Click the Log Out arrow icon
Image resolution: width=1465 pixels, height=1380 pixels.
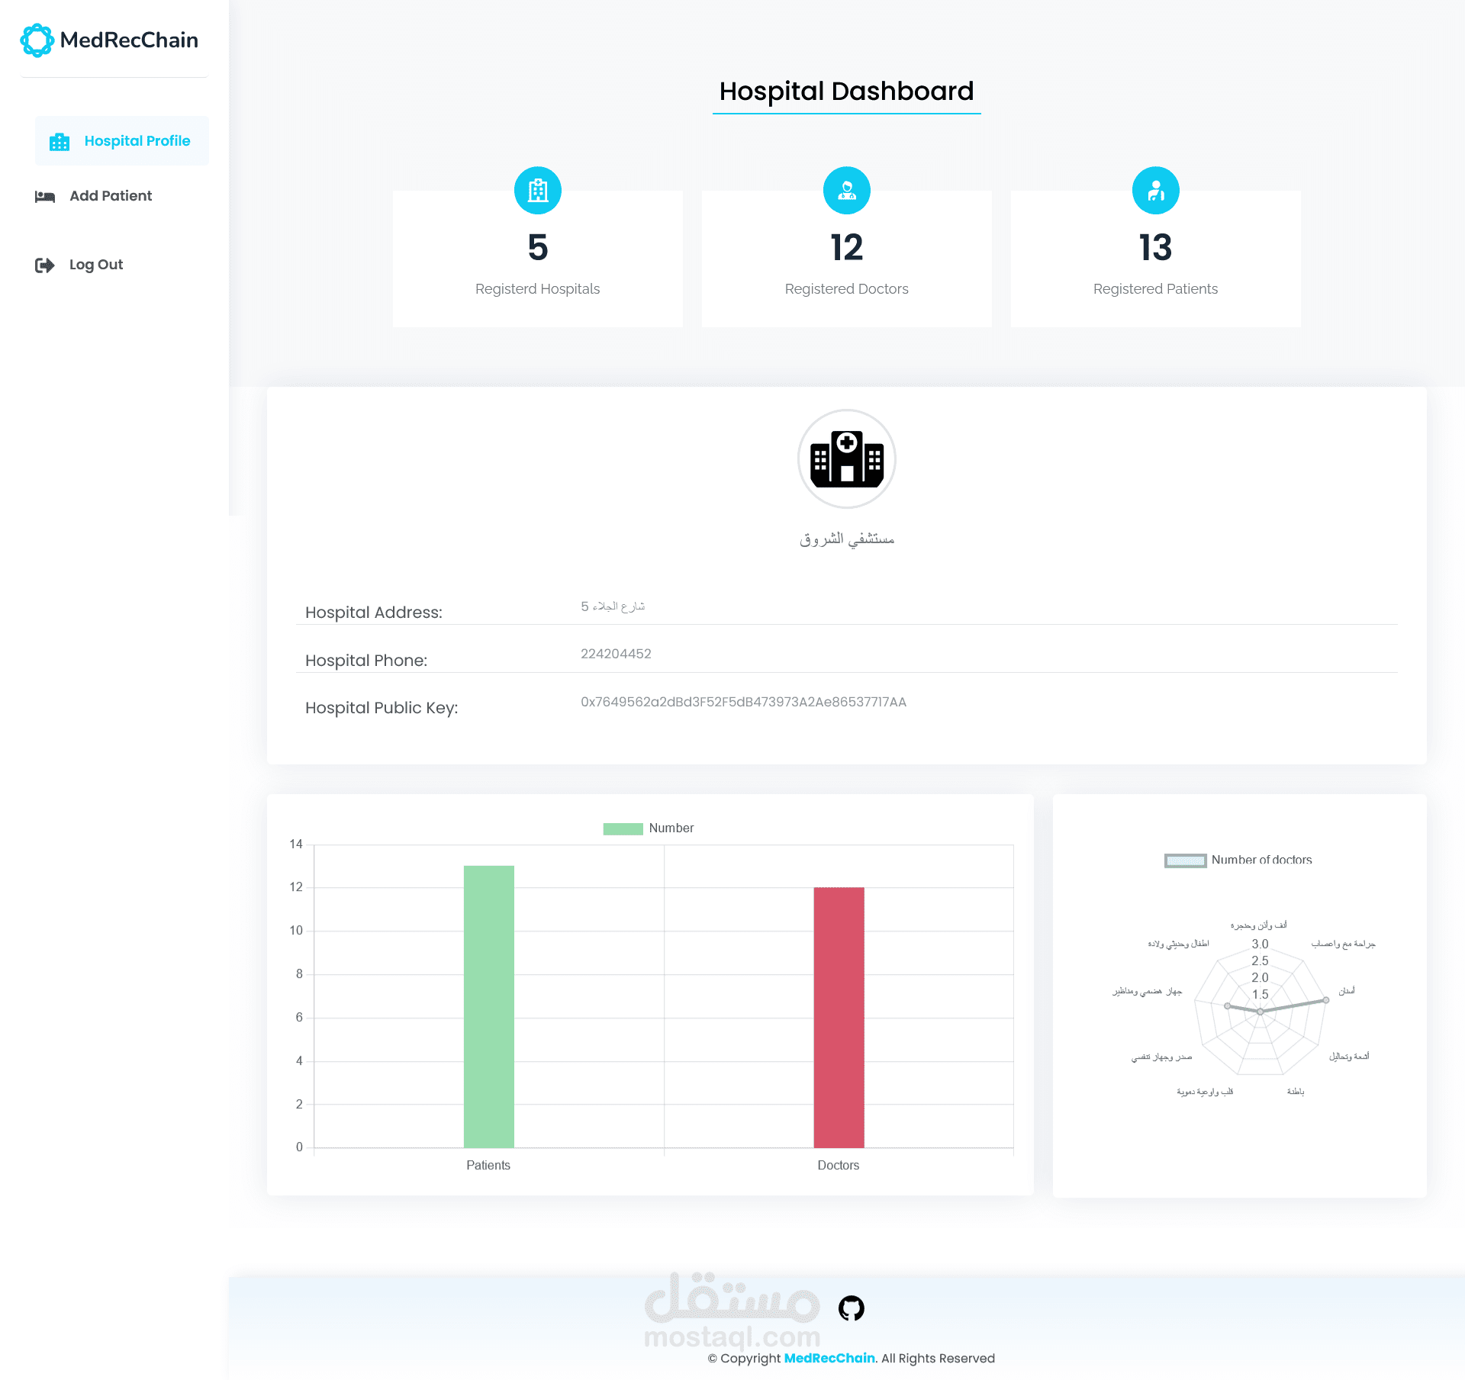(45, 265)
